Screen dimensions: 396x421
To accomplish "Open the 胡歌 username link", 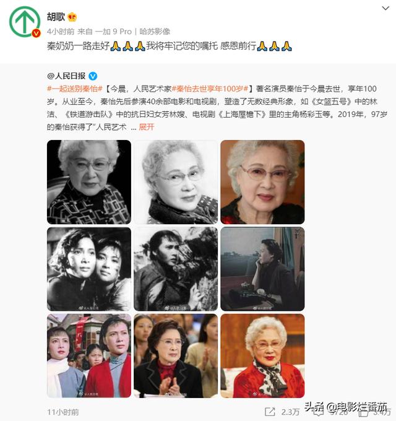I will [56, 17].
